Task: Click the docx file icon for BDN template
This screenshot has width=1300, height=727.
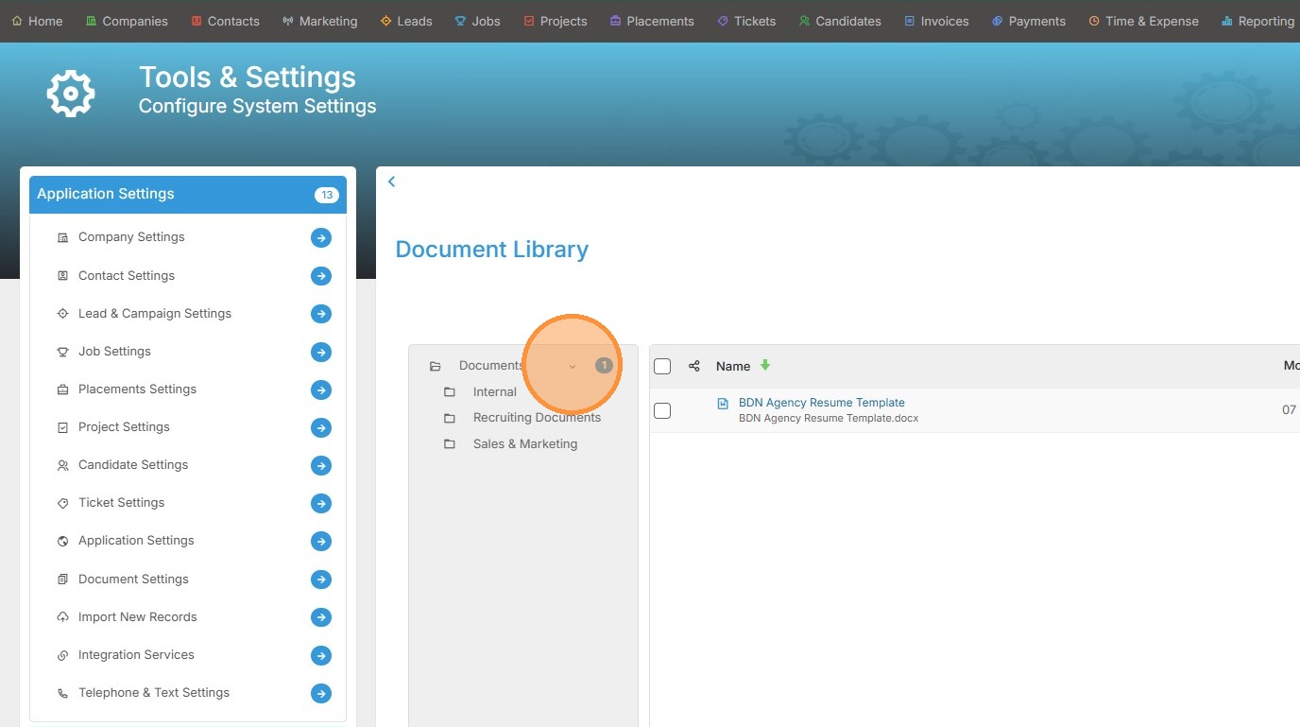Action: pos(723,404)
